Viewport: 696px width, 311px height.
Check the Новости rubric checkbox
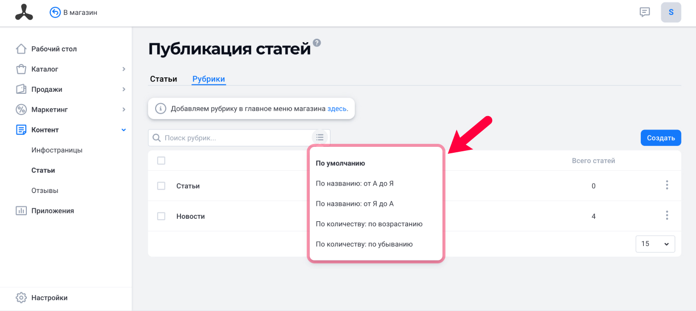pos(161,216)
